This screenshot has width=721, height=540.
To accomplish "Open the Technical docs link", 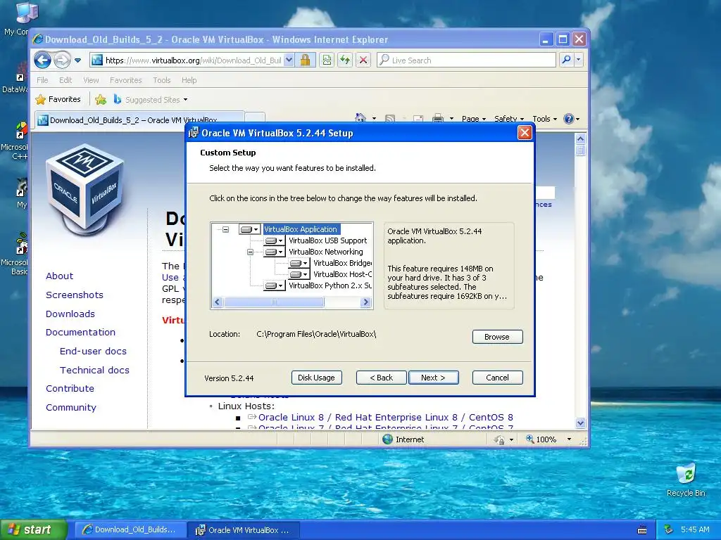I will coord(94,370).
